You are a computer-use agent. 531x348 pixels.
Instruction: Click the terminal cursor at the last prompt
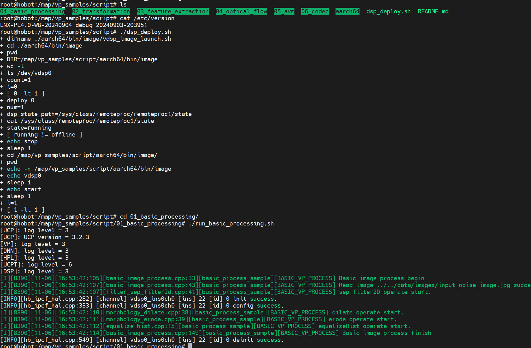[190, 346]
